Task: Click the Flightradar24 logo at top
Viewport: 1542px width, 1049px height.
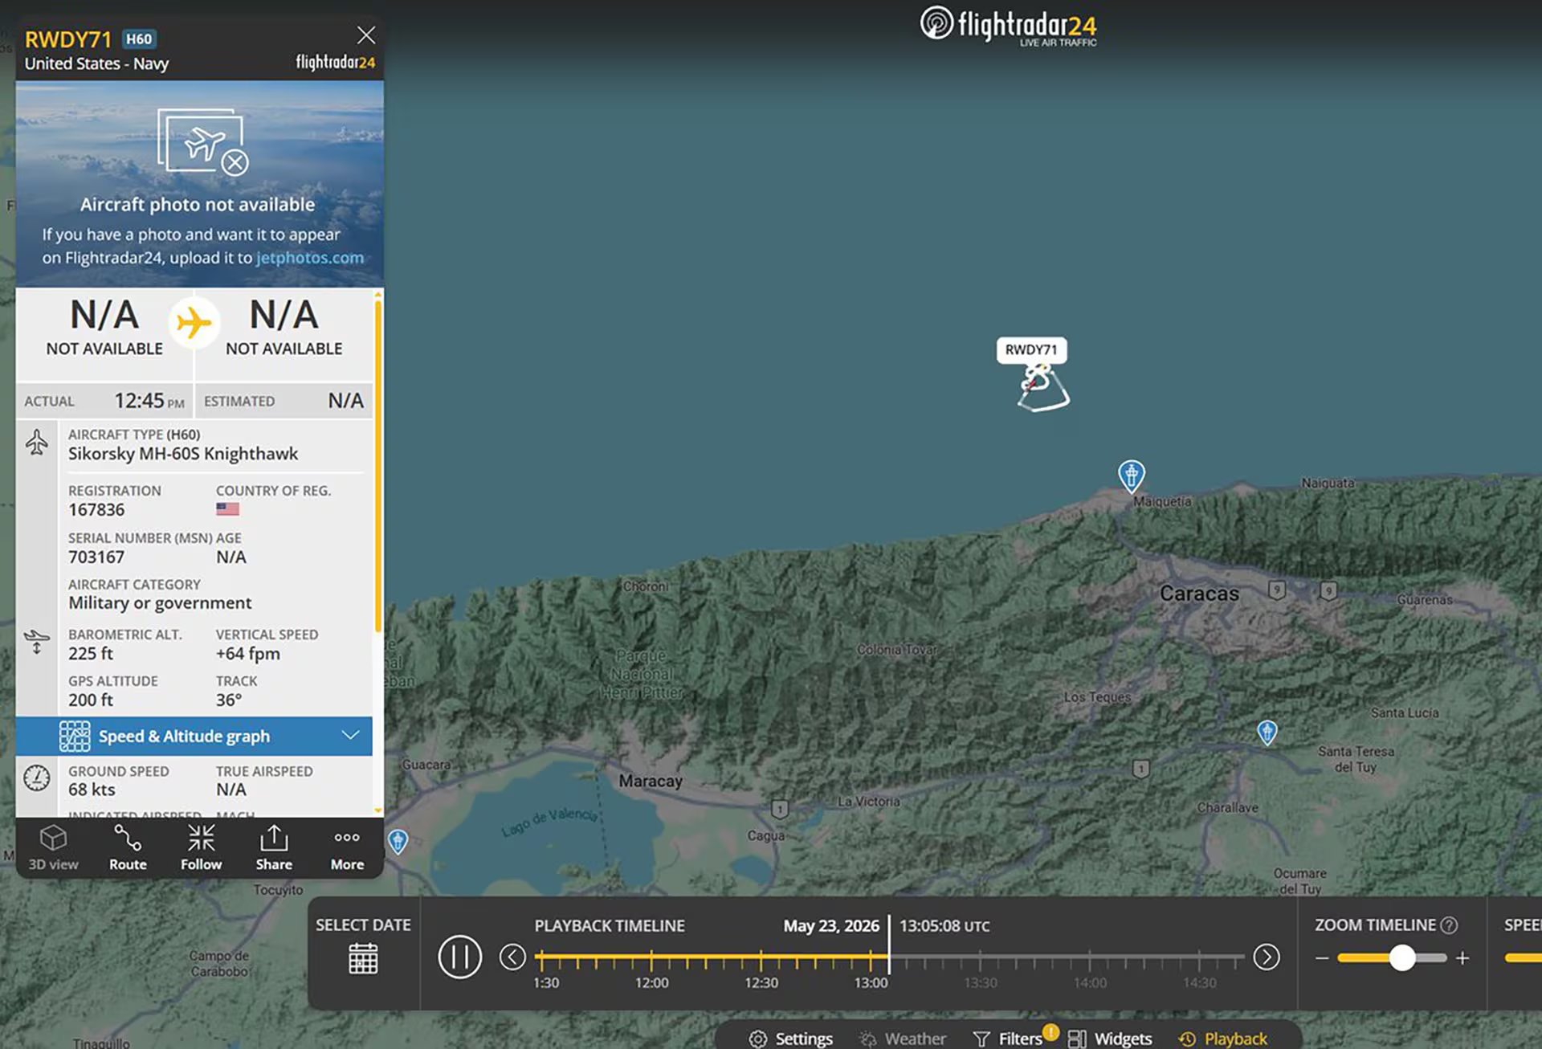Action: pos(1009,25)
